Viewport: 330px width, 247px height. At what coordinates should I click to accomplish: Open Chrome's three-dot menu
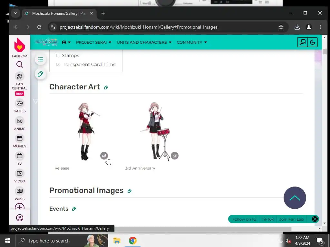[x=320, y=27]
